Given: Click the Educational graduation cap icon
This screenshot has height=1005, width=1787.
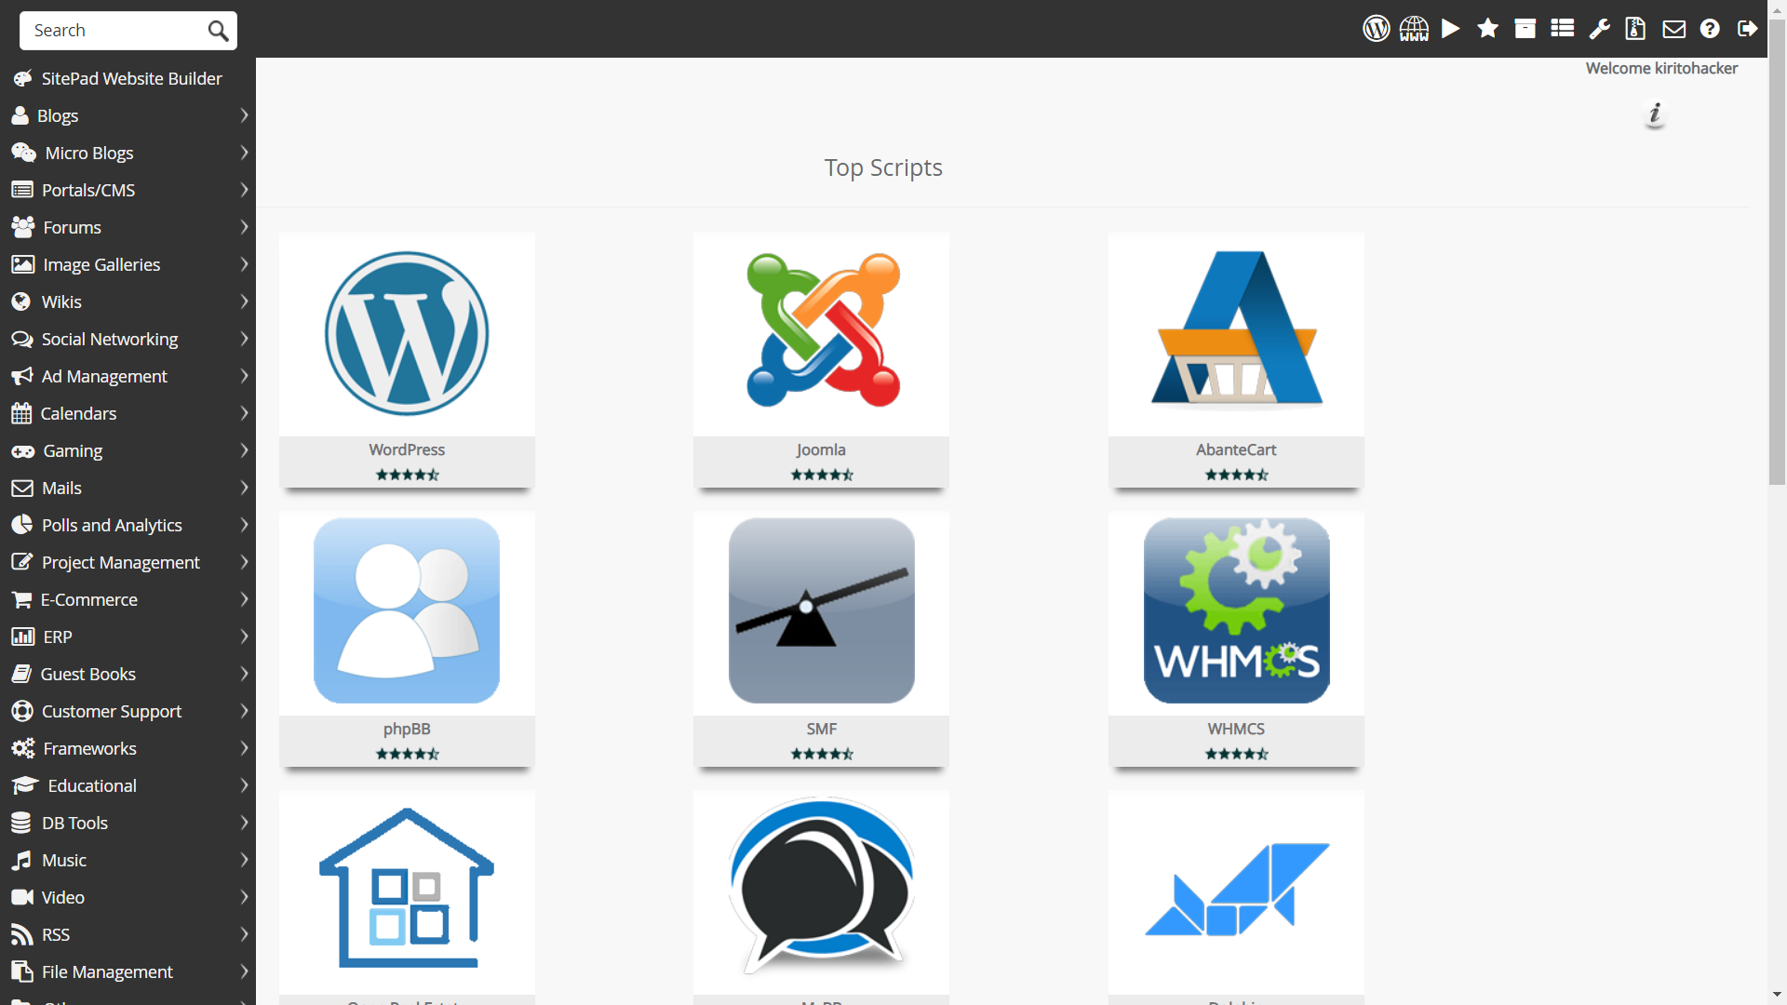Looking at the screenshot, I should click(x=25, y=785).
